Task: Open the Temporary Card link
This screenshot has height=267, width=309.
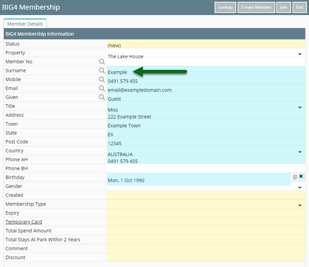Action: 24,222
